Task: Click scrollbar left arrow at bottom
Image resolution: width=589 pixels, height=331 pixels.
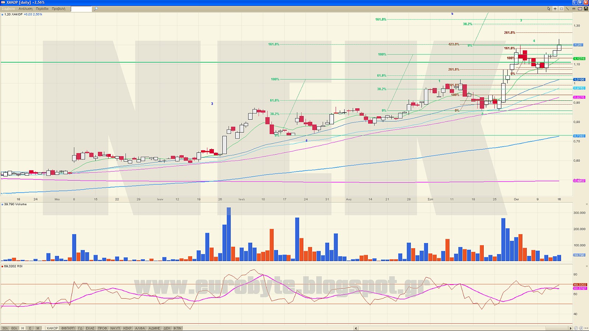Action: 356,328
